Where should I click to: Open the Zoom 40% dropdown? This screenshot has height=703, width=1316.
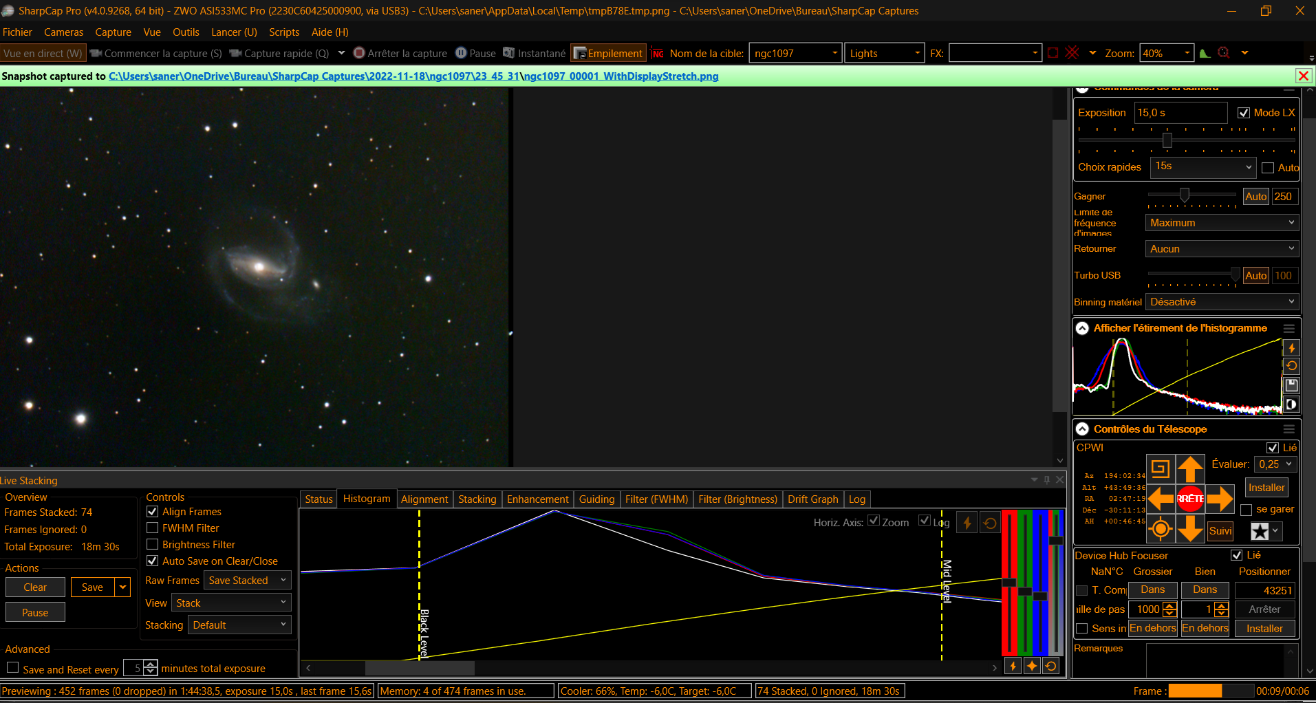[x=1166, y=54]
